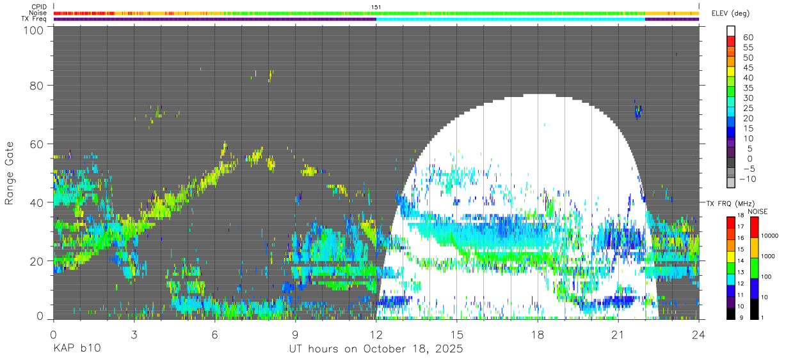
Task: Click the ELEV (deg) legend title
Action: point(730,13)
